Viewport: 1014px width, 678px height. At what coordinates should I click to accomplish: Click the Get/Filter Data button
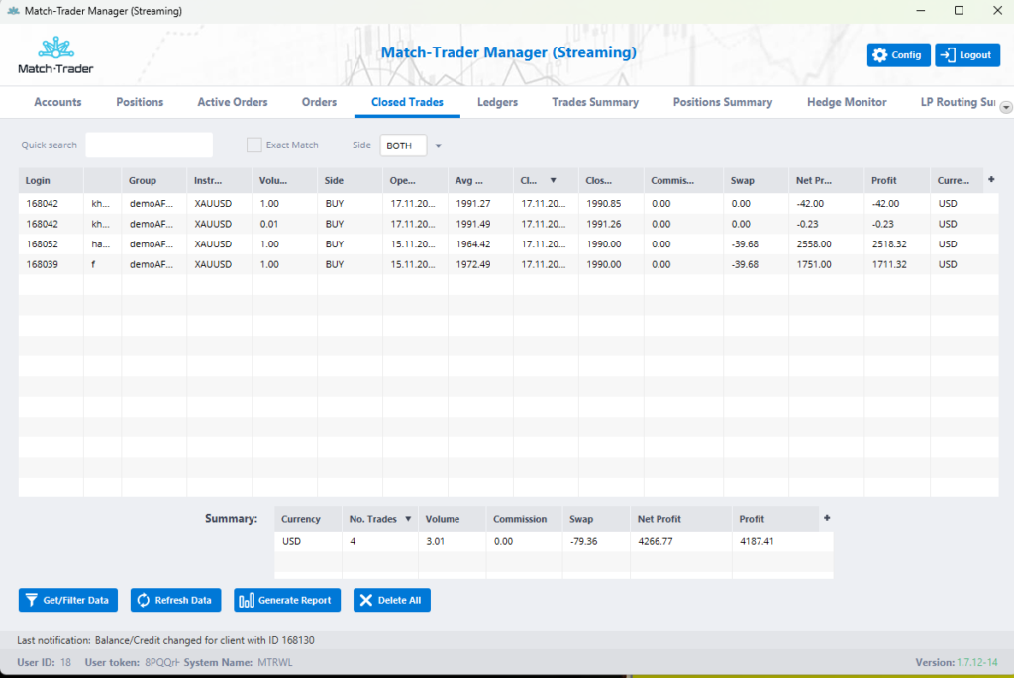68,600
